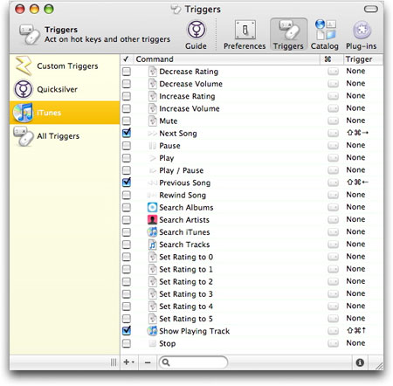
Task: Select All Triggers in the sidebar
Action: [65, 136]
